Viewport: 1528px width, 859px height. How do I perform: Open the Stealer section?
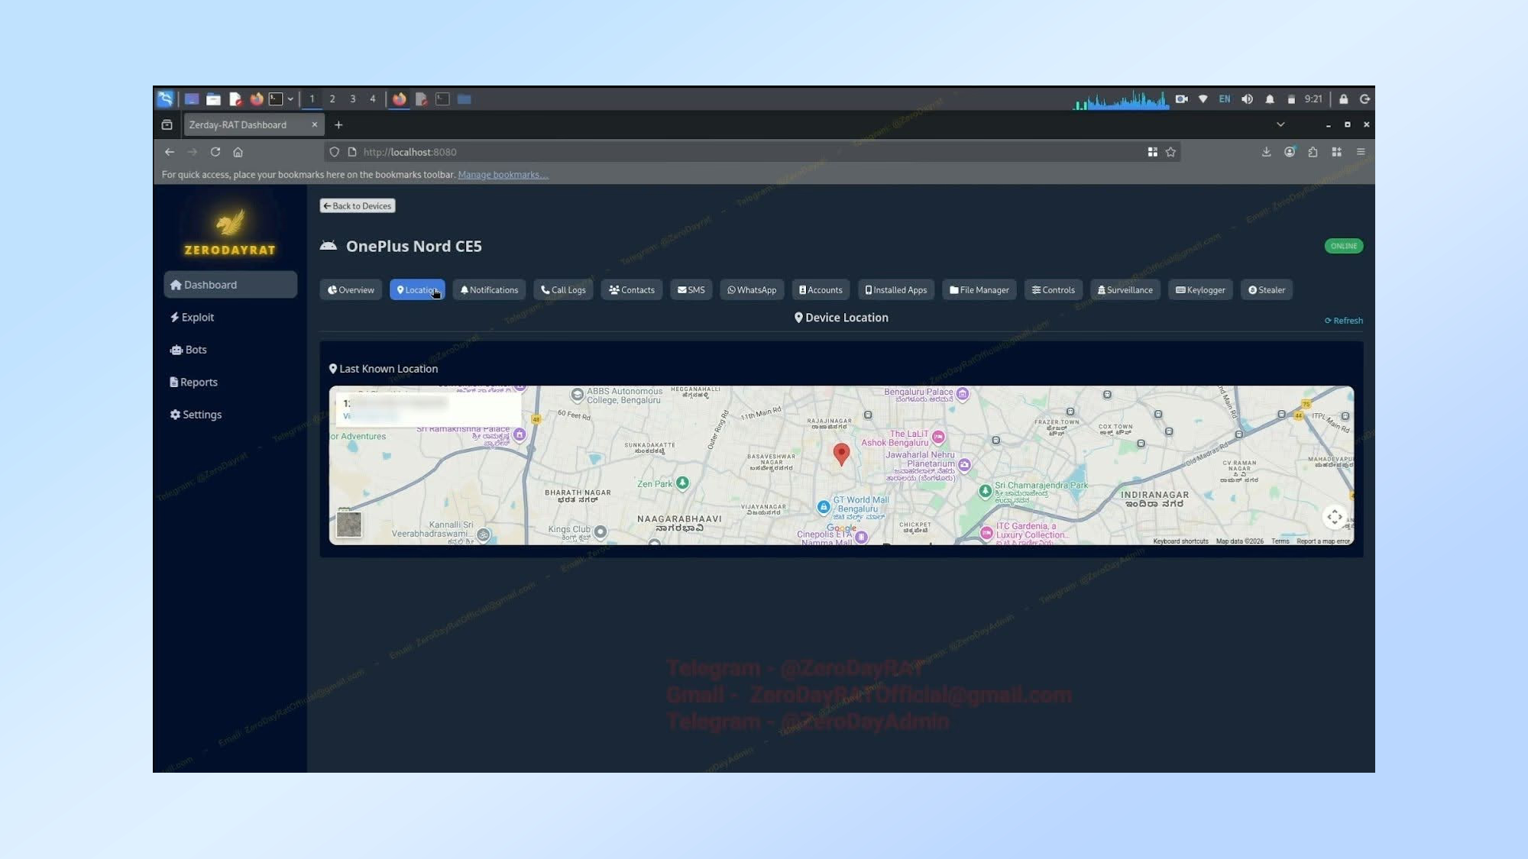[1266, 289]
